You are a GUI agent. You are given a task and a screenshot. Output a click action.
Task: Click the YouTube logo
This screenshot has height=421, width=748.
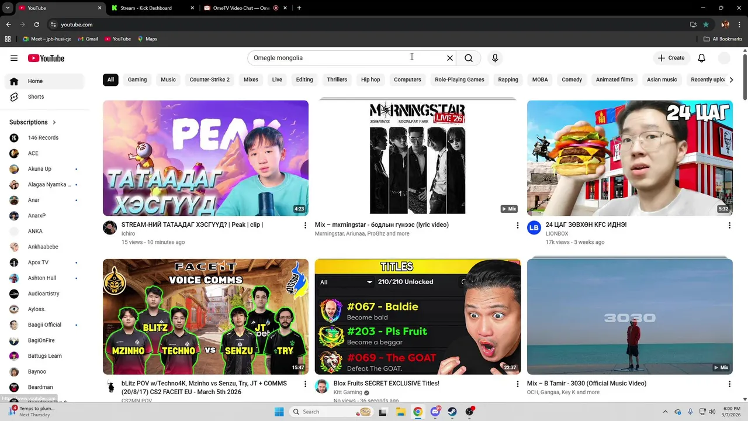[46, 58]
